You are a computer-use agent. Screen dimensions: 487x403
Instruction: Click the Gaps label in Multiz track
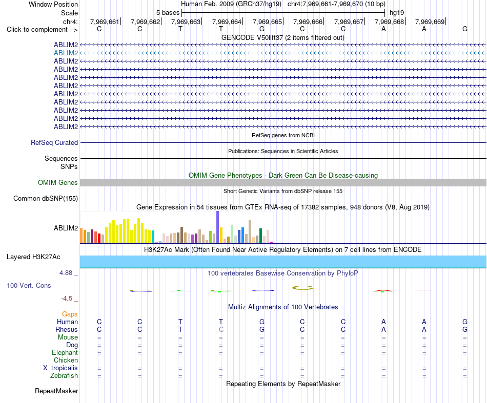pyautogui.click(x=70, y=314)
